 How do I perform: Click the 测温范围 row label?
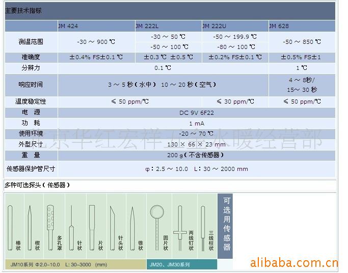31,41
